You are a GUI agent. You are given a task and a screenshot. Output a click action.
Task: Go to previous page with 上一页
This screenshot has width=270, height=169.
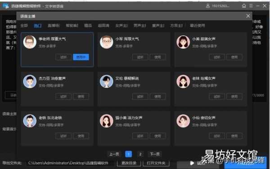click(114, 154)
